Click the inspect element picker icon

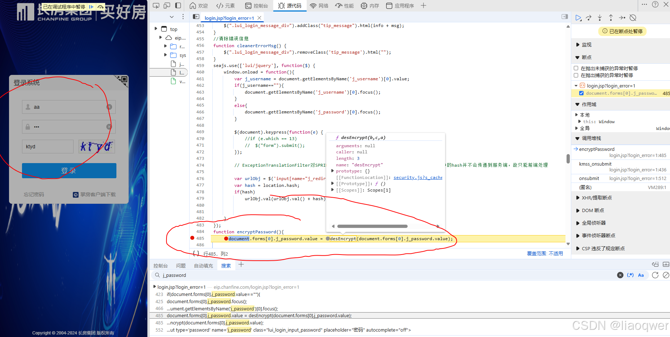pos(156,5)
